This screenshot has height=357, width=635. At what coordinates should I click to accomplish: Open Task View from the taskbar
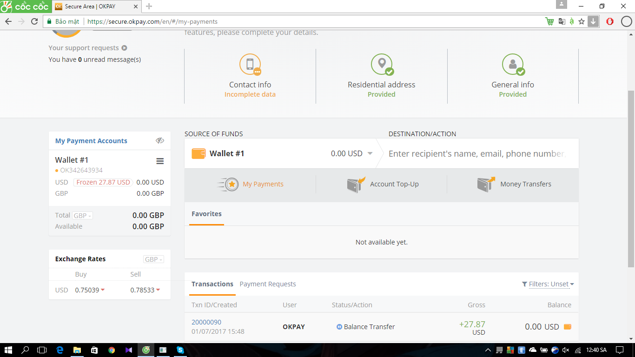coord(42,350)
